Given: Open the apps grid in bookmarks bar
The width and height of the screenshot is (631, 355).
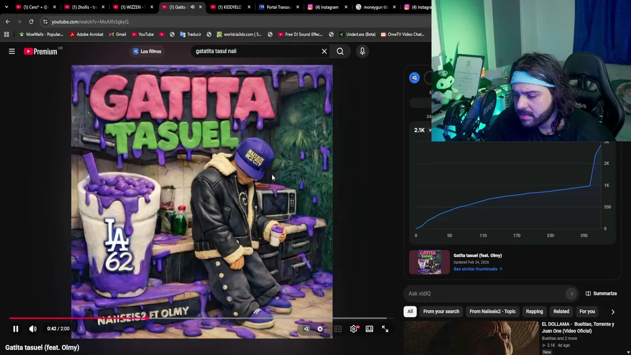Looking at the screenshot, I should [x=6, y=35].
